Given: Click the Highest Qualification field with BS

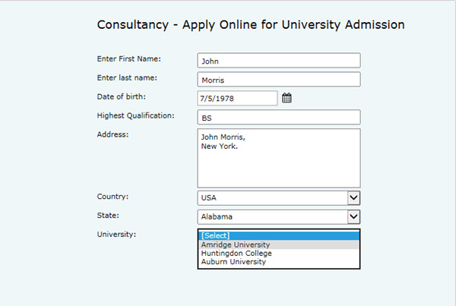Looking at the screenshot, I should point(279,117).
